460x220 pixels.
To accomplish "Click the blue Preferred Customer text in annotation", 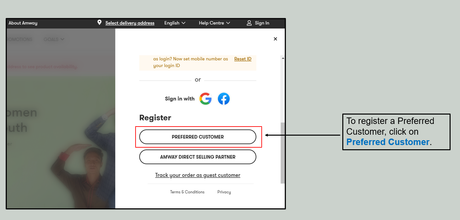I will coord(388,142).
